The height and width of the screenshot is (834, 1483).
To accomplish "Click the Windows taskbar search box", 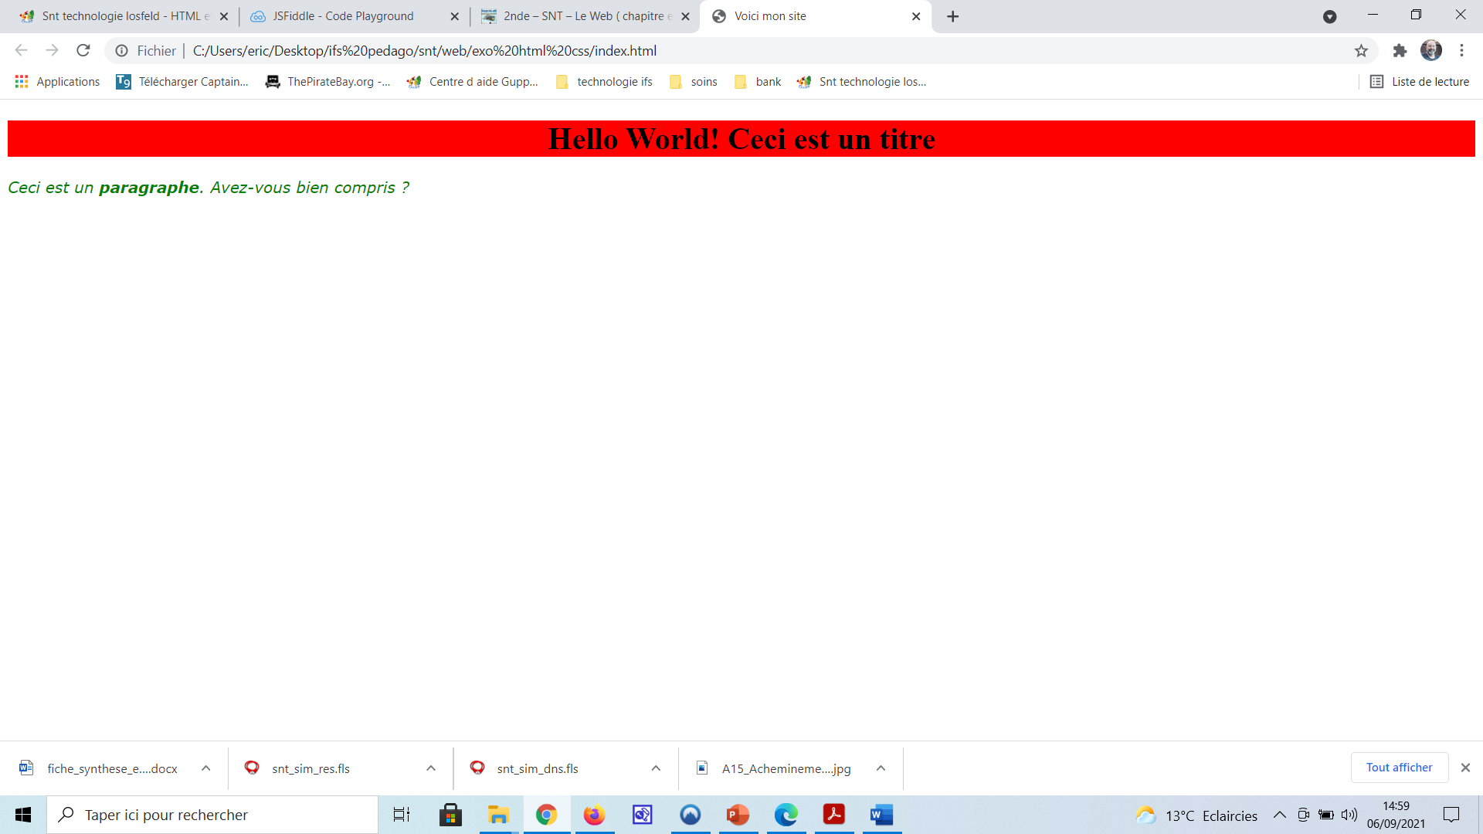I will [x=212, y=815].
